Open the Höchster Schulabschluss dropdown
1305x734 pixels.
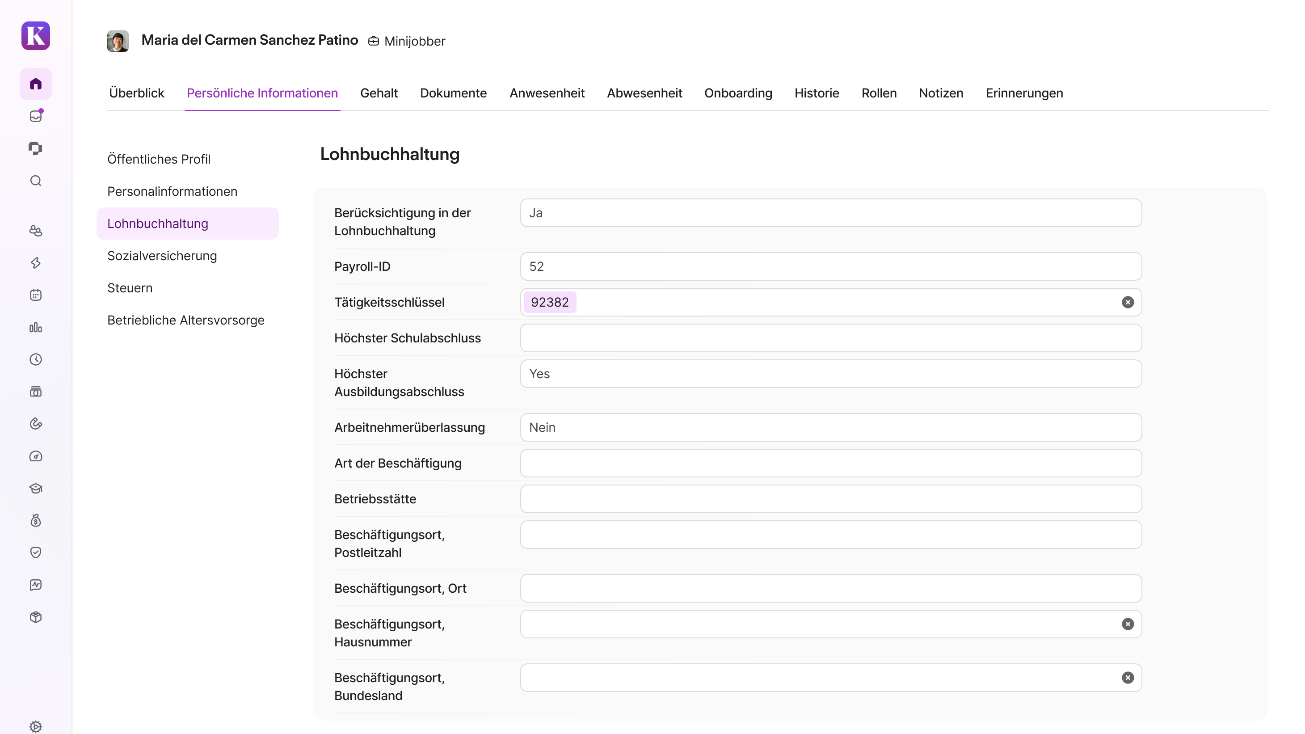click(831, 338)
